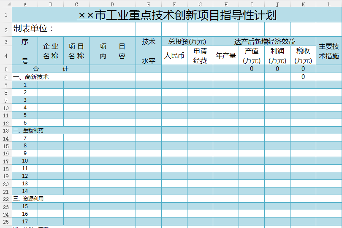Click the 二、生物制药 section label
The height and width of the screenshot is (228, 342).
28,130
